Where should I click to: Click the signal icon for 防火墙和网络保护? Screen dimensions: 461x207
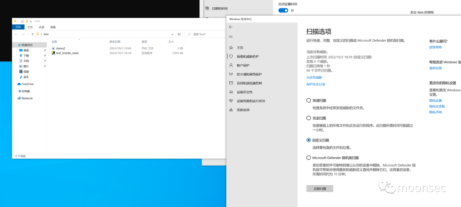point(231,74)
